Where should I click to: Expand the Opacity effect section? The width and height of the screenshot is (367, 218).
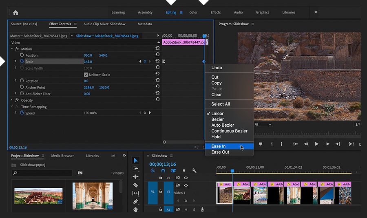coord(11,100)
